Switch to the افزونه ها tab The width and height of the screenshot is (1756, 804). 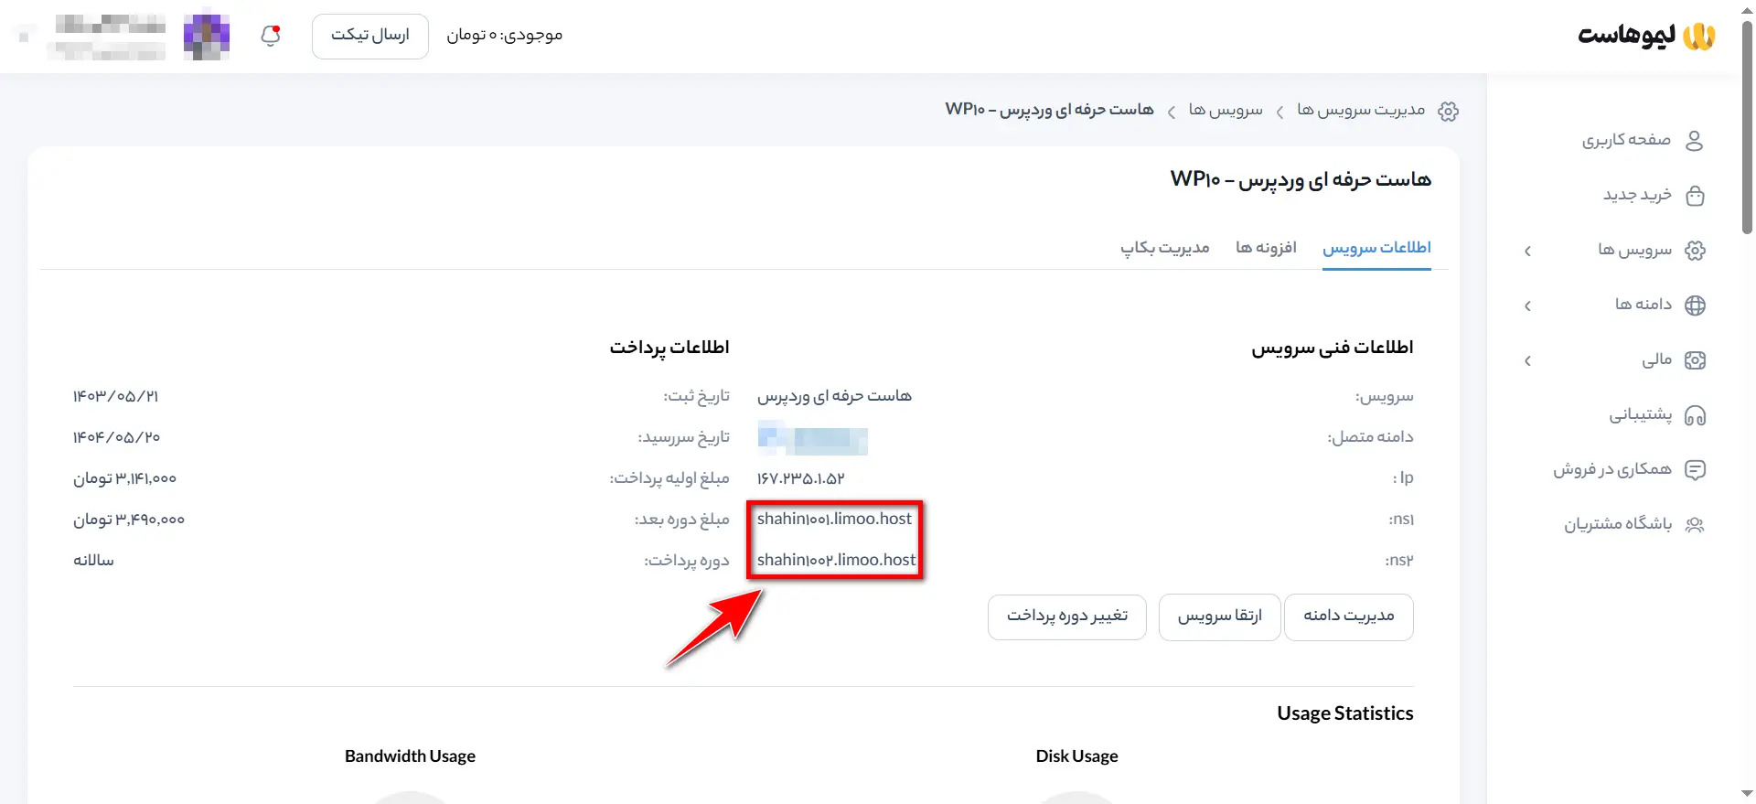pyautogui.click(x=1266, y=248)
